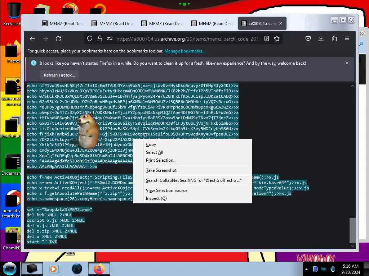Click the page scrollbar up arrow
This screenshot has width=369, height=276.
[352, 86]
